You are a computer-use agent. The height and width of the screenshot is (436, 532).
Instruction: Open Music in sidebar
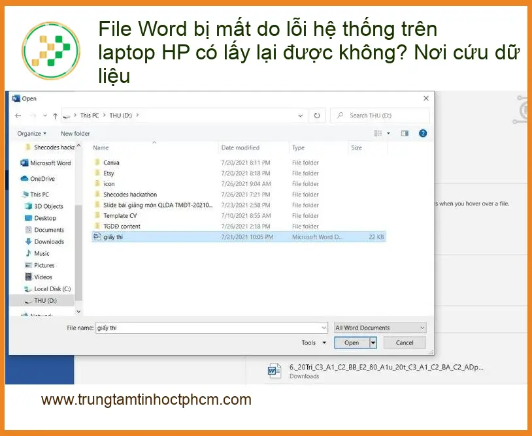click(x=37, y=253)
